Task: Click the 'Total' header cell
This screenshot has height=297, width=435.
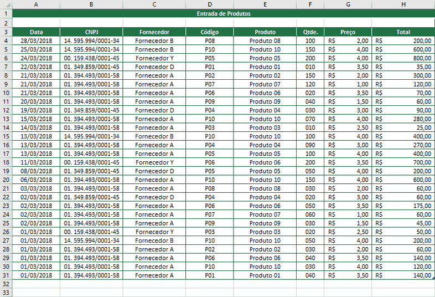Action: pyautogui.click(x=403, y=32)
